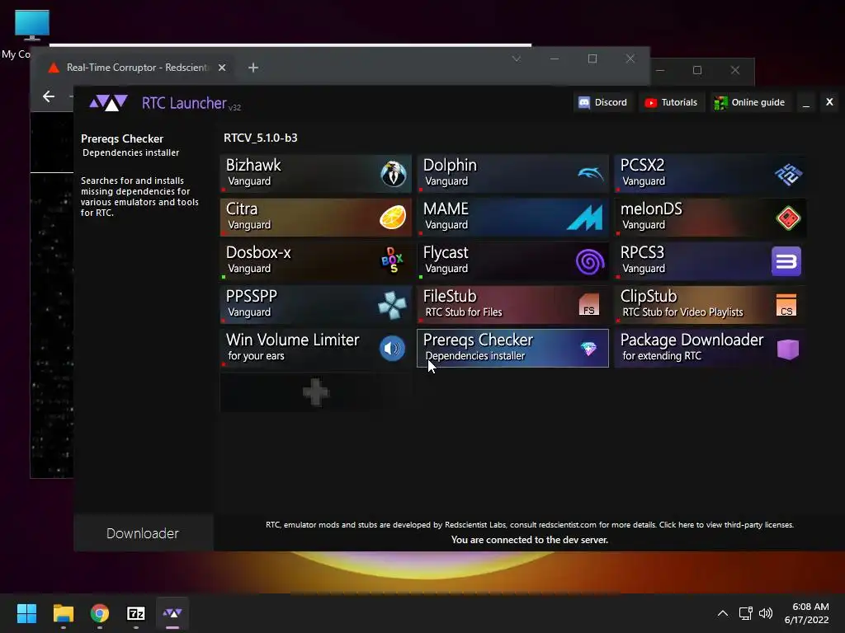This screenshot has width=845, height=633.
Task: Open the Downloader section
Action: (143, 533)
